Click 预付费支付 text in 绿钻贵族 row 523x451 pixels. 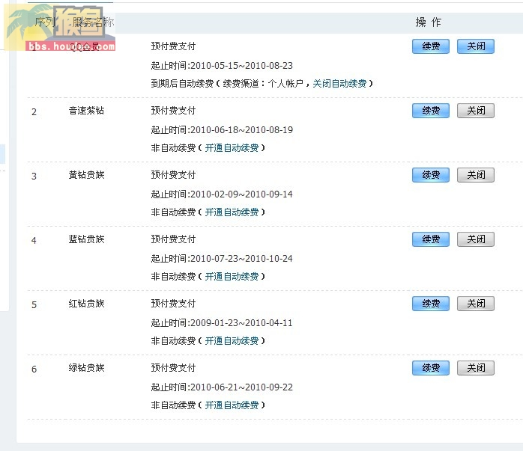[173, 368]
